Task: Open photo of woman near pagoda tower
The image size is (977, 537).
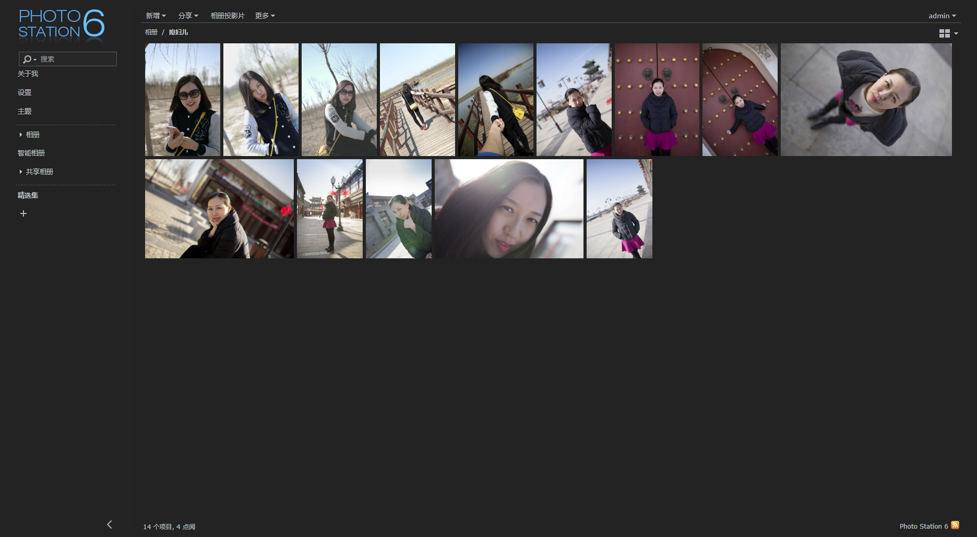Action: pos(574,100)
